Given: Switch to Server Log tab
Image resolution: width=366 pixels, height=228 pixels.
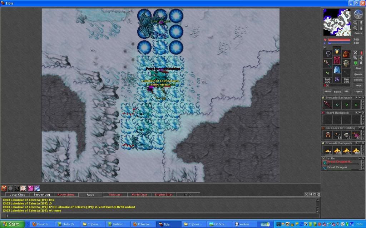Looking at the screenshot, I should [x=42, y=195].
